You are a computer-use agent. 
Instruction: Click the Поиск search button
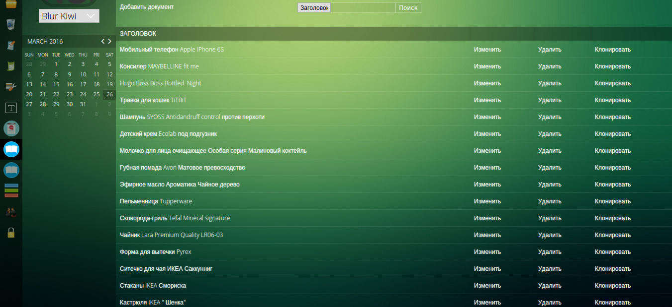[408, 8]
